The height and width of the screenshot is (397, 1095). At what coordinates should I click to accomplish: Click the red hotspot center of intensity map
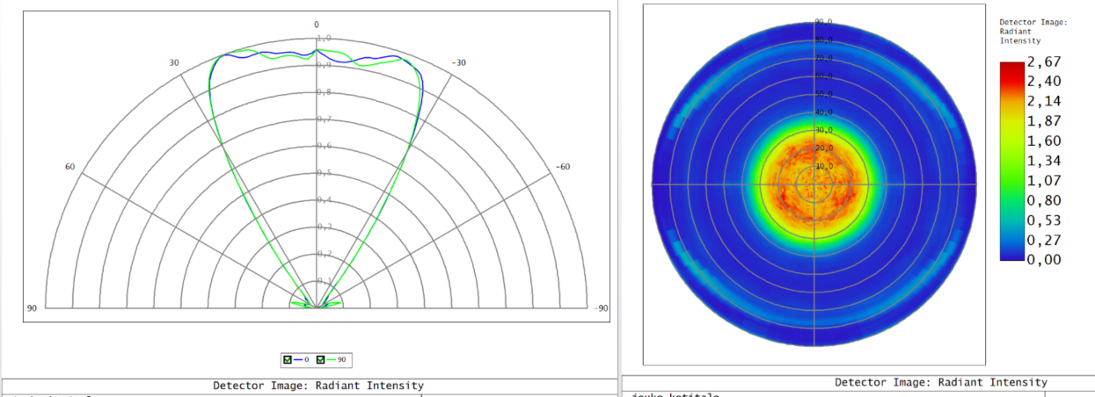point(814,184)
